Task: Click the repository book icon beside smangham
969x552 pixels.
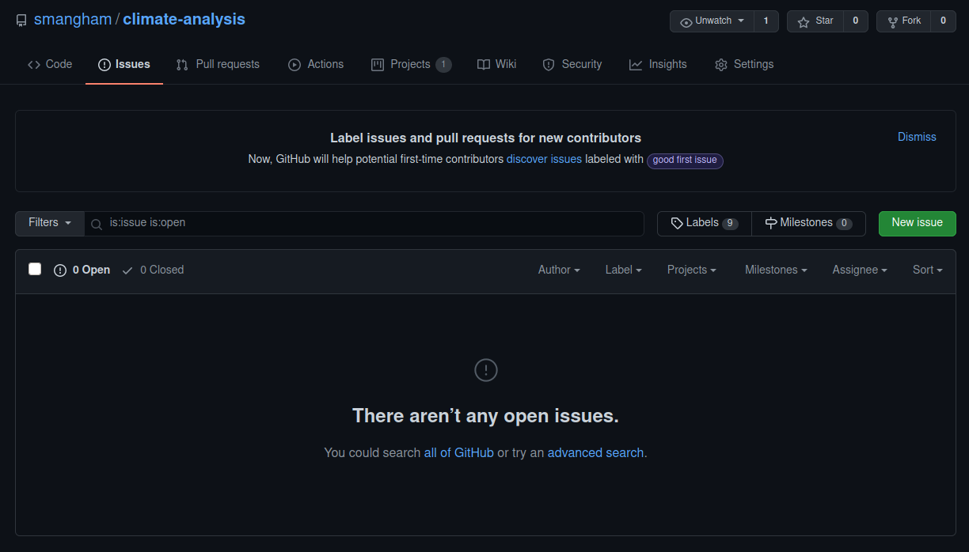Action: coord(21,20)
